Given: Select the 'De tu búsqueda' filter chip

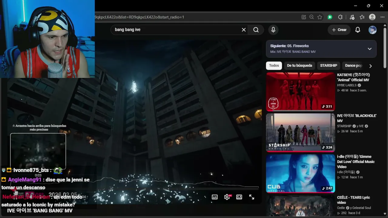Looking at the screenshot, I should [299, 65].
